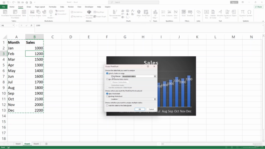Click the Icons button in Illustrations
Screen dimensions: 265x149
[x=44, y=13]
